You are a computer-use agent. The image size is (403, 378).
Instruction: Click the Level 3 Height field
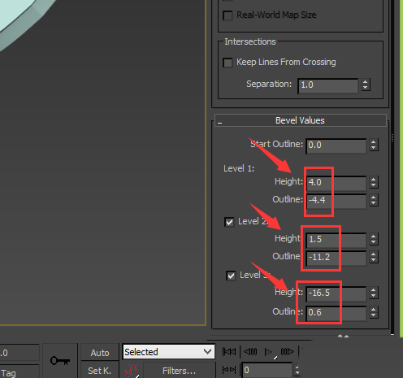pyautogui.click(x=336, y=294)
